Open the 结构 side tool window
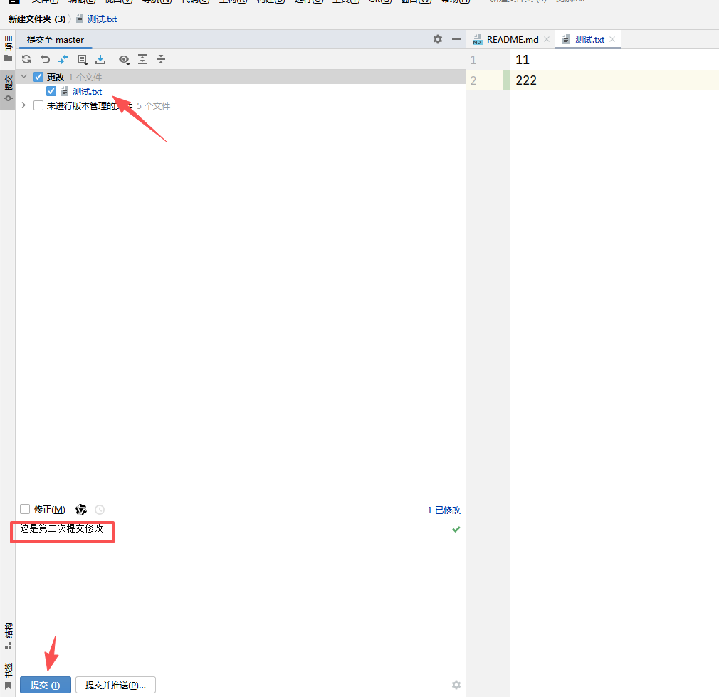719x697 pixels. [x=9, y=636]
